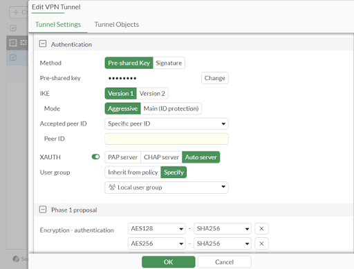Select Signature authentication method

point(169,63)
